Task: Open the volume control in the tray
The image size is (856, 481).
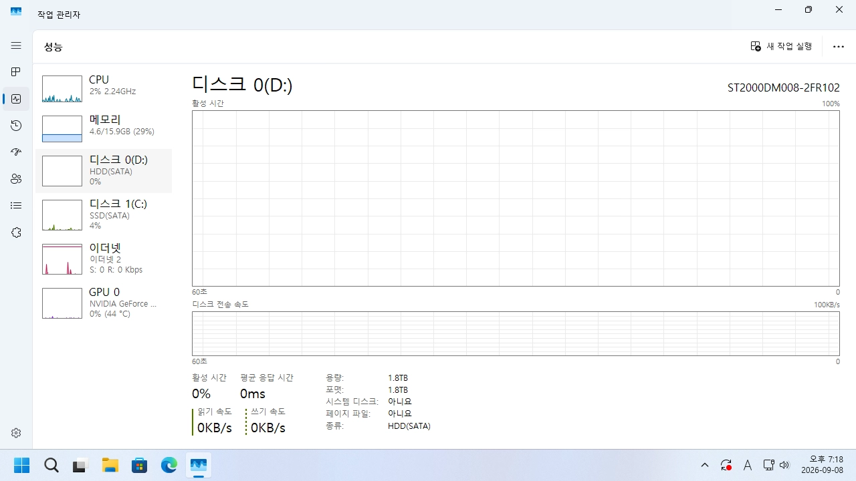Action: point(784,465)
